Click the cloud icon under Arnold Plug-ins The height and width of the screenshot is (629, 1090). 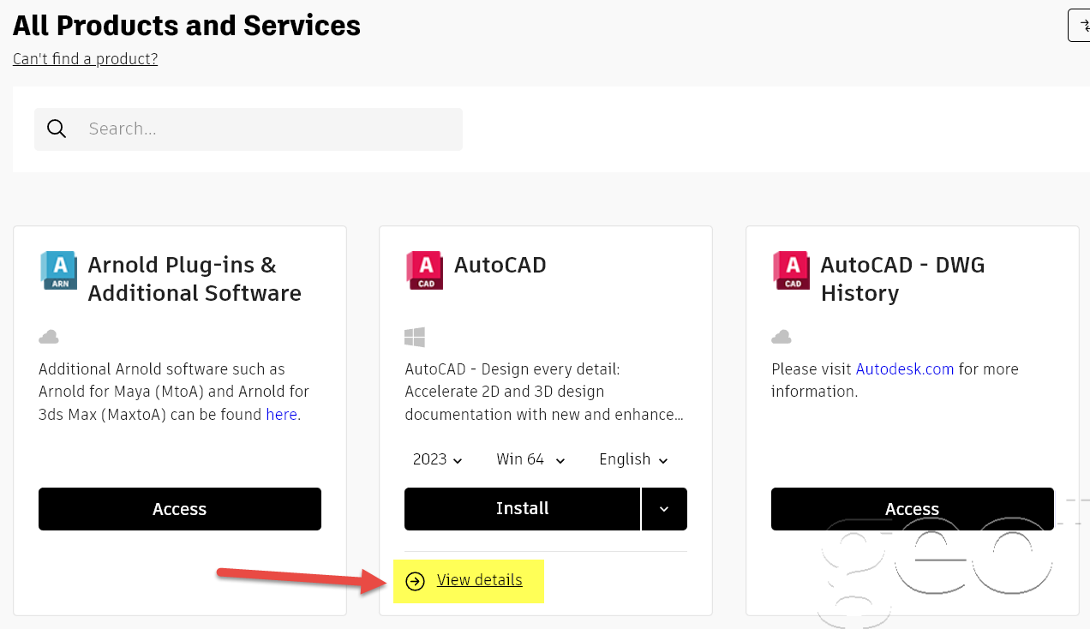pos(49,337)
